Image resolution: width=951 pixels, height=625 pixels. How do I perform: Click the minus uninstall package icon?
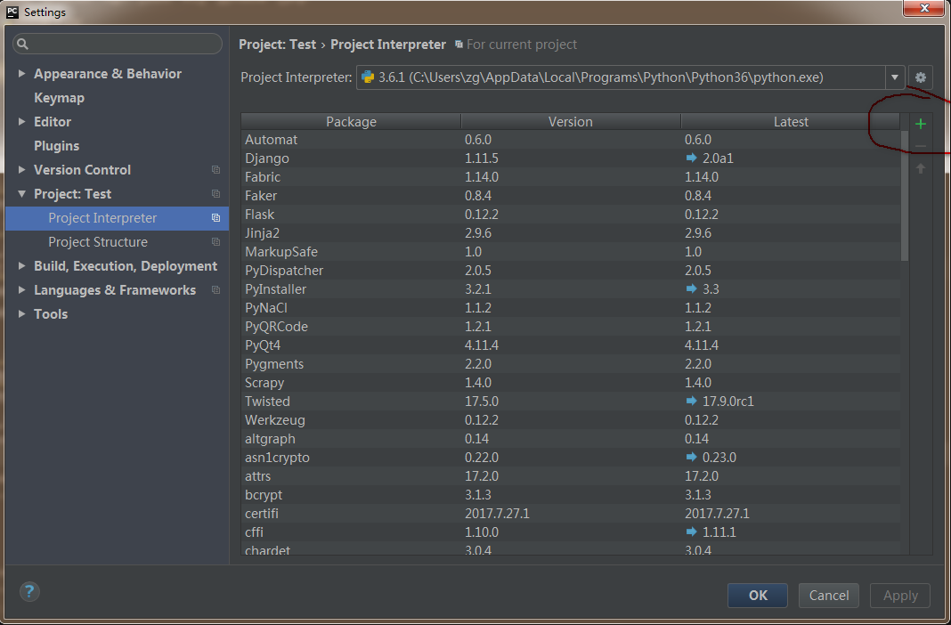(x=920, y=146)
